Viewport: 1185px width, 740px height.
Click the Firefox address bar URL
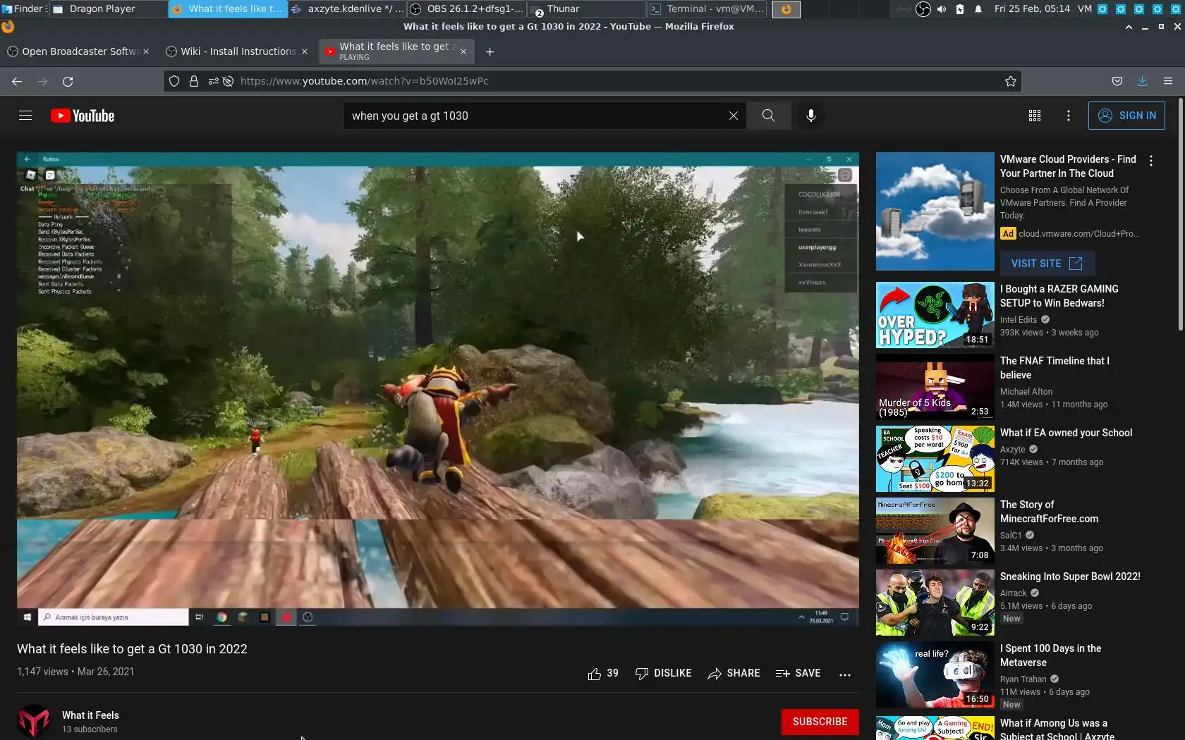[x=364, y=81]
